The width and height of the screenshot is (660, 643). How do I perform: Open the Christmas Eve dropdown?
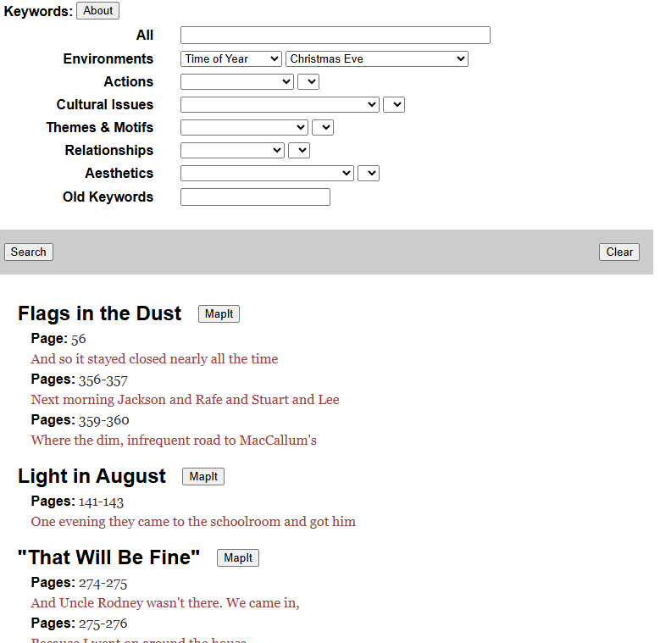click(377, 59)
